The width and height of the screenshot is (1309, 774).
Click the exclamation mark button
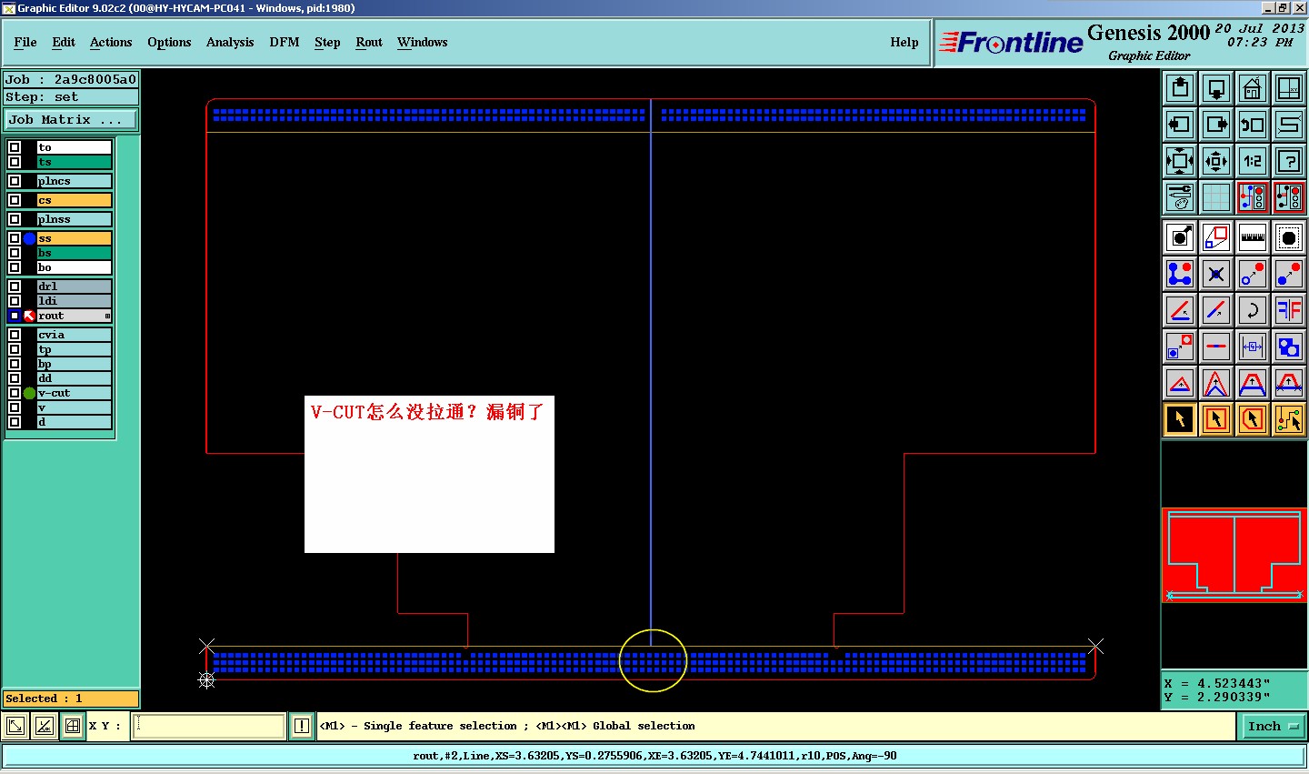[x=302, y=726]
